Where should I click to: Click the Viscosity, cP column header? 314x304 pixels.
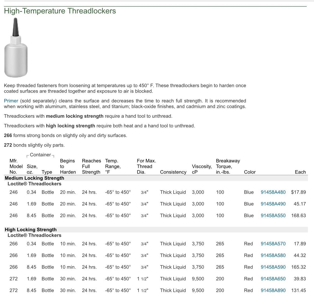pos(202,169)
